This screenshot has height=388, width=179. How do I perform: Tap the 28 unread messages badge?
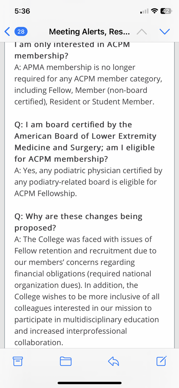21,32
